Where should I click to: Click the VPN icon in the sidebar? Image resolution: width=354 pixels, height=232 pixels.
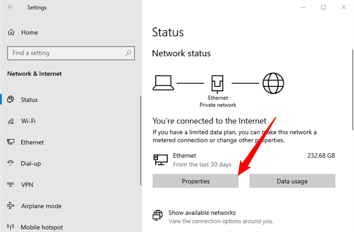click(11, 185)
